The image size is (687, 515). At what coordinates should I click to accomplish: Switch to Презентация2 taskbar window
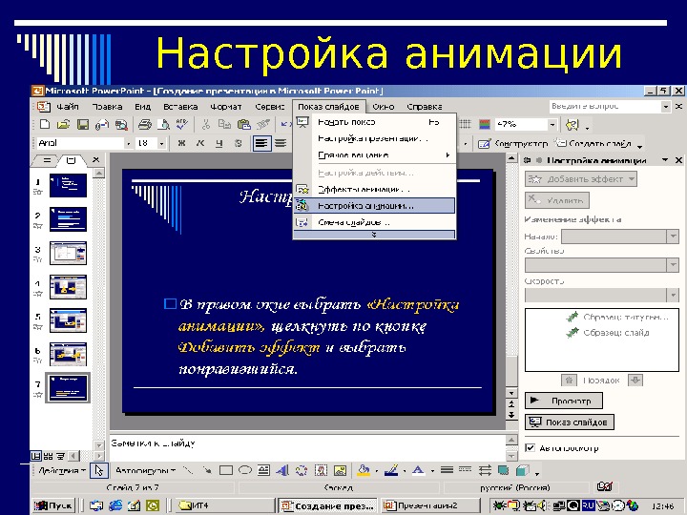tap(428, 505)
